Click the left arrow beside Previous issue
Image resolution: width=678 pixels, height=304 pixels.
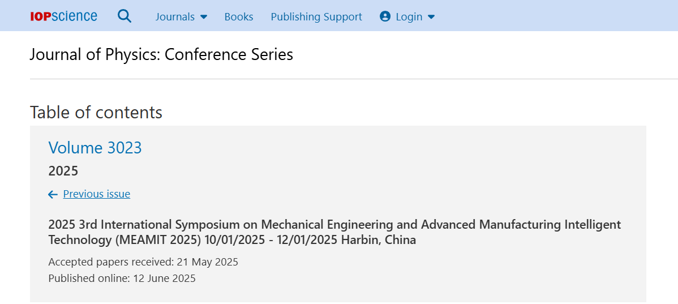[53, 194]
